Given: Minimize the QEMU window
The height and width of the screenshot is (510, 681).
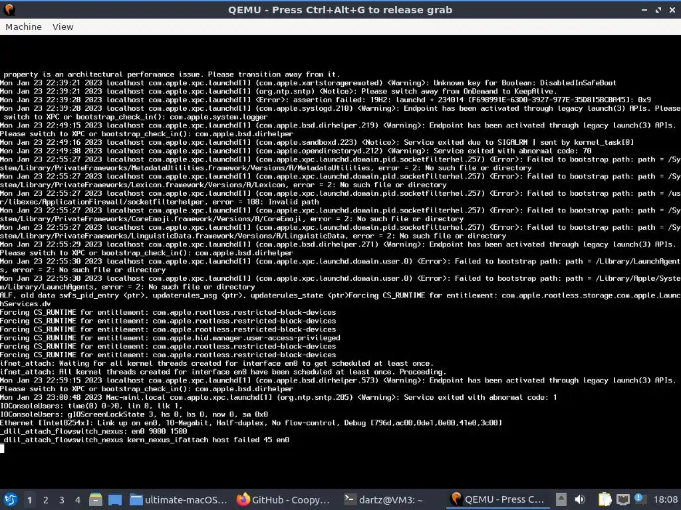Looking at the screenshot, I should point(644,9).
